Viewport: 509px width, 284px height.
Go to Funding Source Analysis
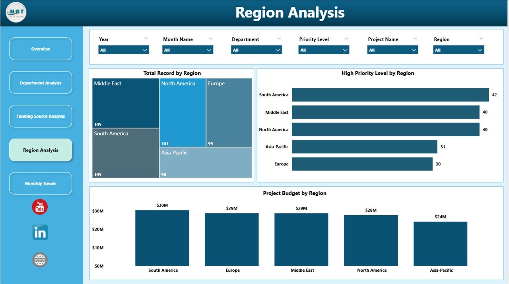41,117
